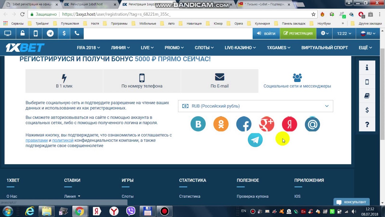Register via Mail.ru @ icon
Image resolution: width=385 pixels, height=217 pixels.
[x=313, y=124]
